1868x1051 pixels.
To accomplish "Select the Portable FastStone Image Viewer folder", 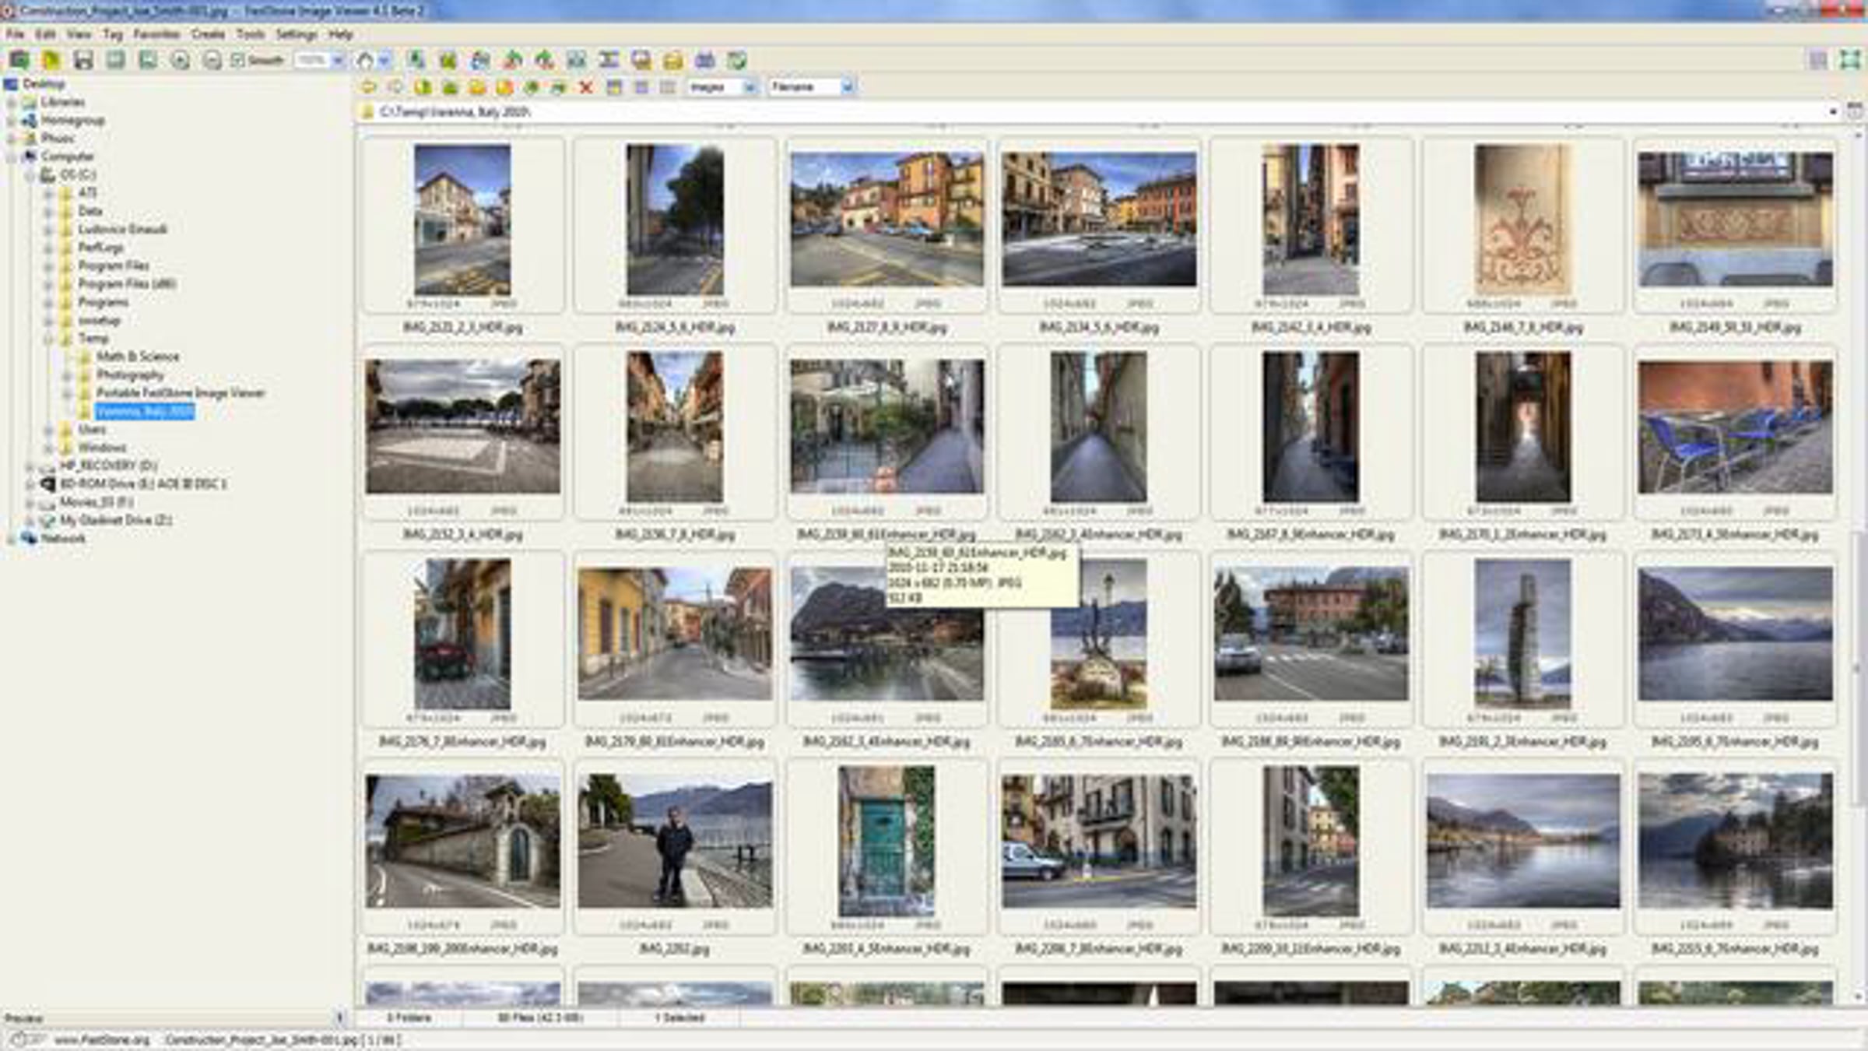I will 181,393.
